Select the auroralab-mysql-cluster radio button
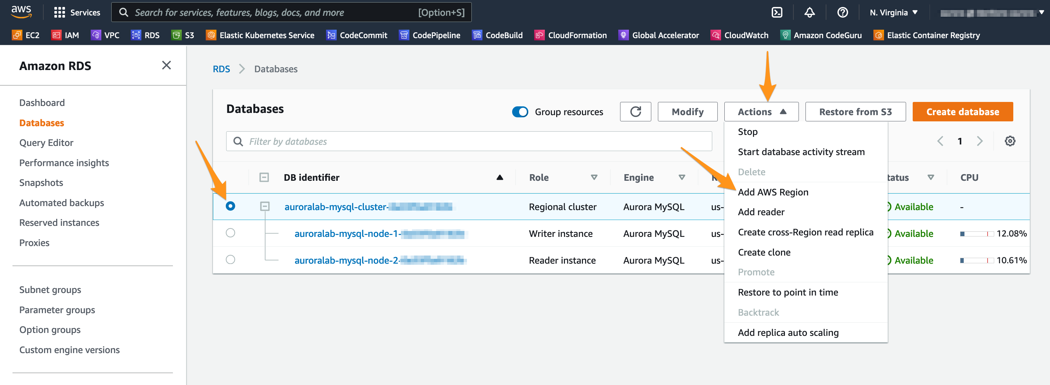The width and height of the screenshot is (1050, 385). (230, 206)
